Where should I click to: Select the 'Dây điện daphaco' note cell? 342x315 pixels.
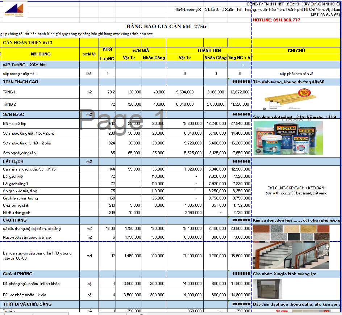pyautogui.click(x=296, y=304)
